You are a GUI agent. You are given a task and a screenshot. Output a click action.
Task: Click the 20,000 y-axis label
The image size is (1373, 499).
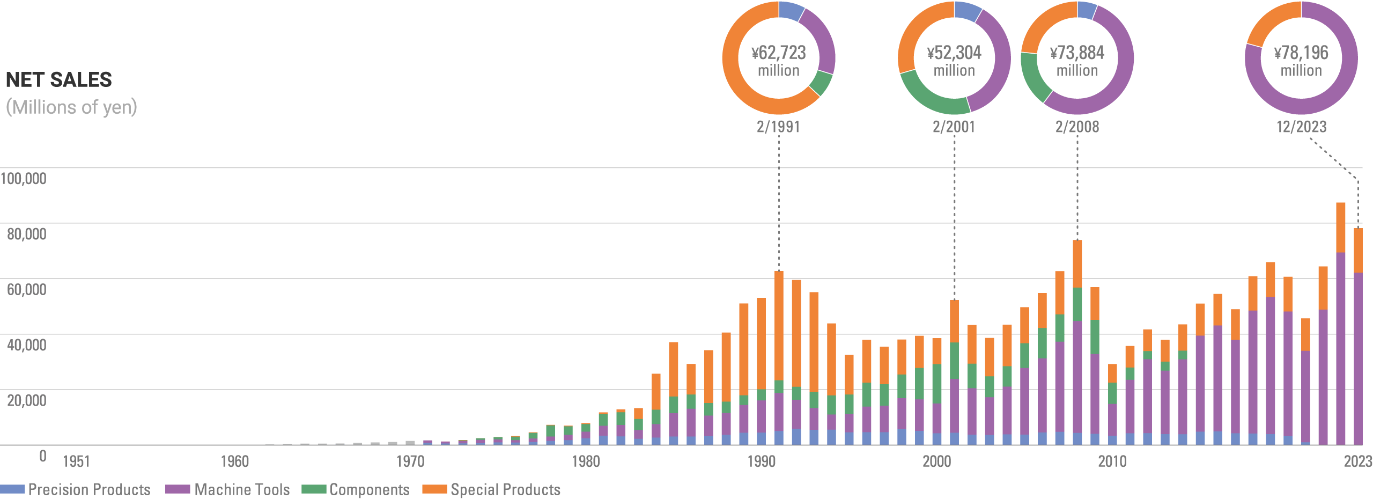tap(26, 400)
